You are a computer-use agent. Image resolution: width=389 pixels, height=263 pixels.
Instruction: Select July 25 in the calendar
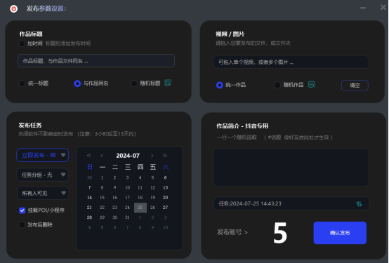pos(140,208)
